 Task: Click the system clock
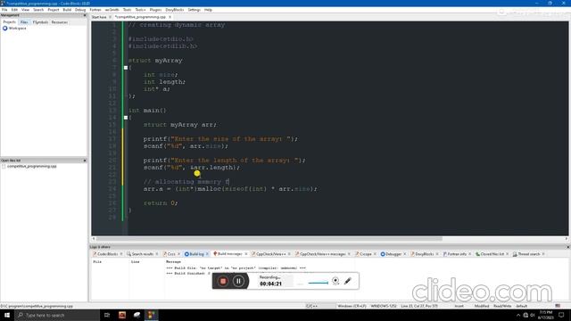[x=545, y=315]
